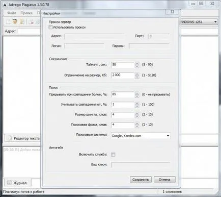Increase Учитывать совпадения value up arrow
Viewport: 221px width, 197px height.
pos(137,103)
